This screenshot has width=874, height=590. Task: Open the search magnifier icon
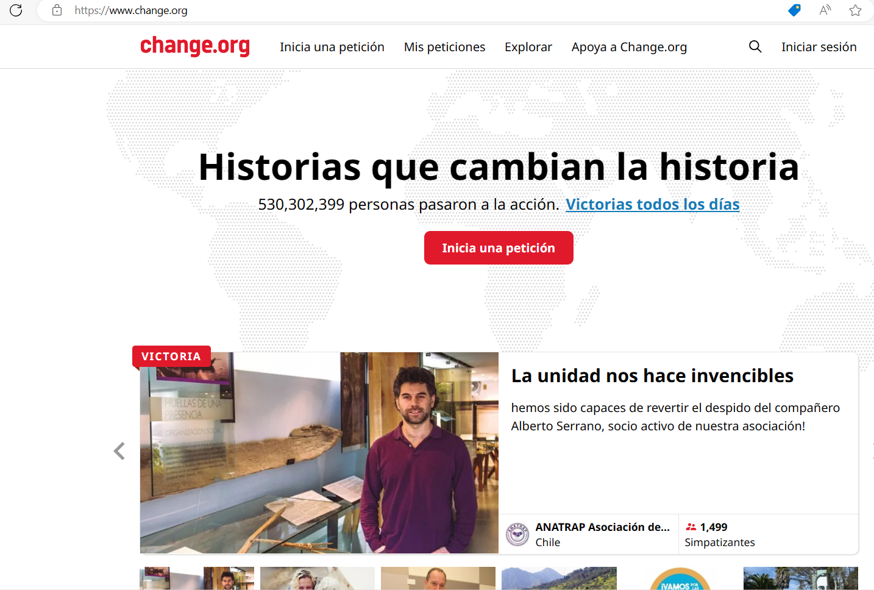tap(755, 46)
